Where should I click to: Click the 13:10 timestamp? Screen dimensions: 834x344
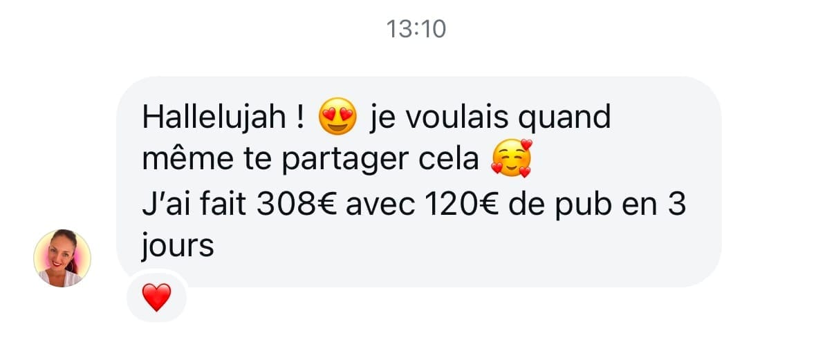[x=416, y=29]
